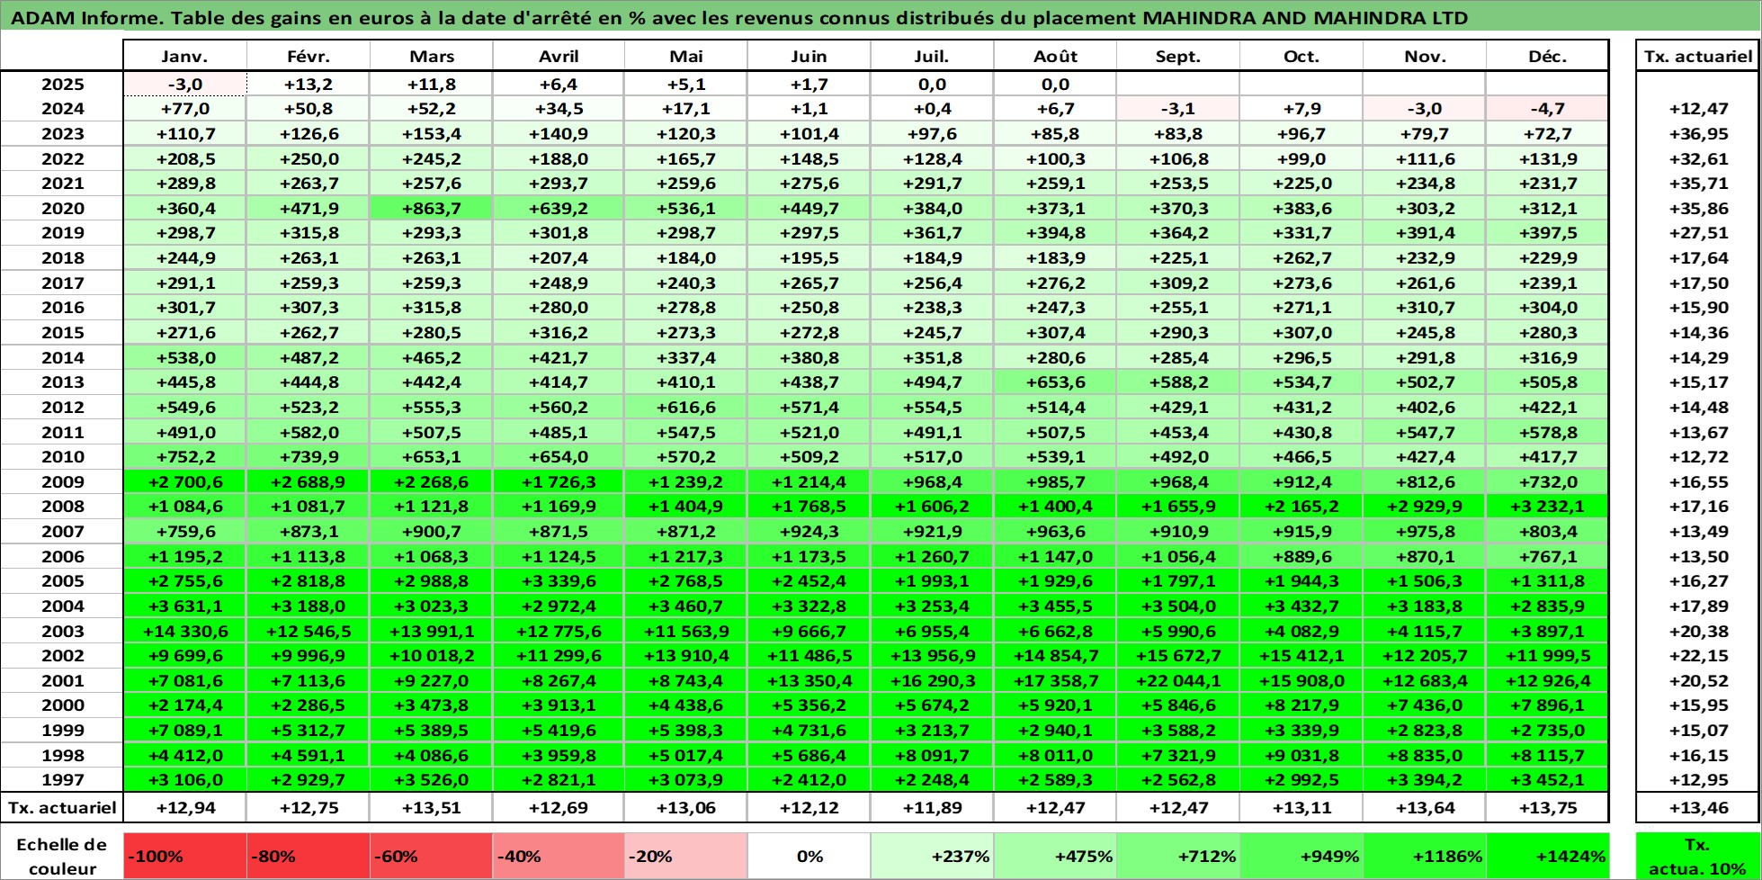Click the ADAM Informe title banner
Image resolution: width=1762 pixels, height=880 pixels.
click(881, 16)
